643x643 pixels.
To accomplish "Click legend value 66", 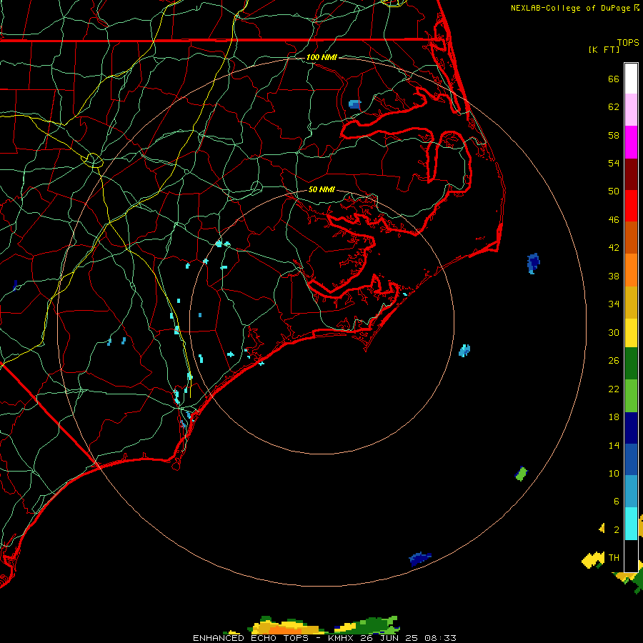I will pyautogui.click(x=614, y=79).
